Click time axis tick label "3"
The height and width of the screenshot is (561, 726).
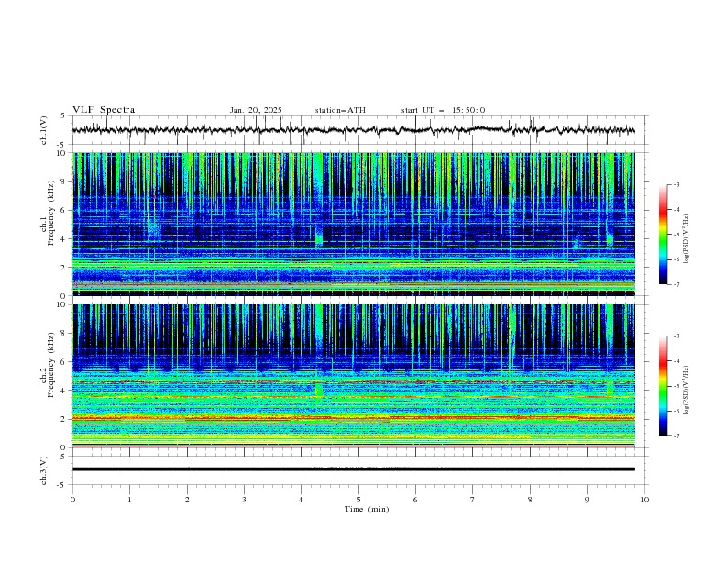coord(244,500)
